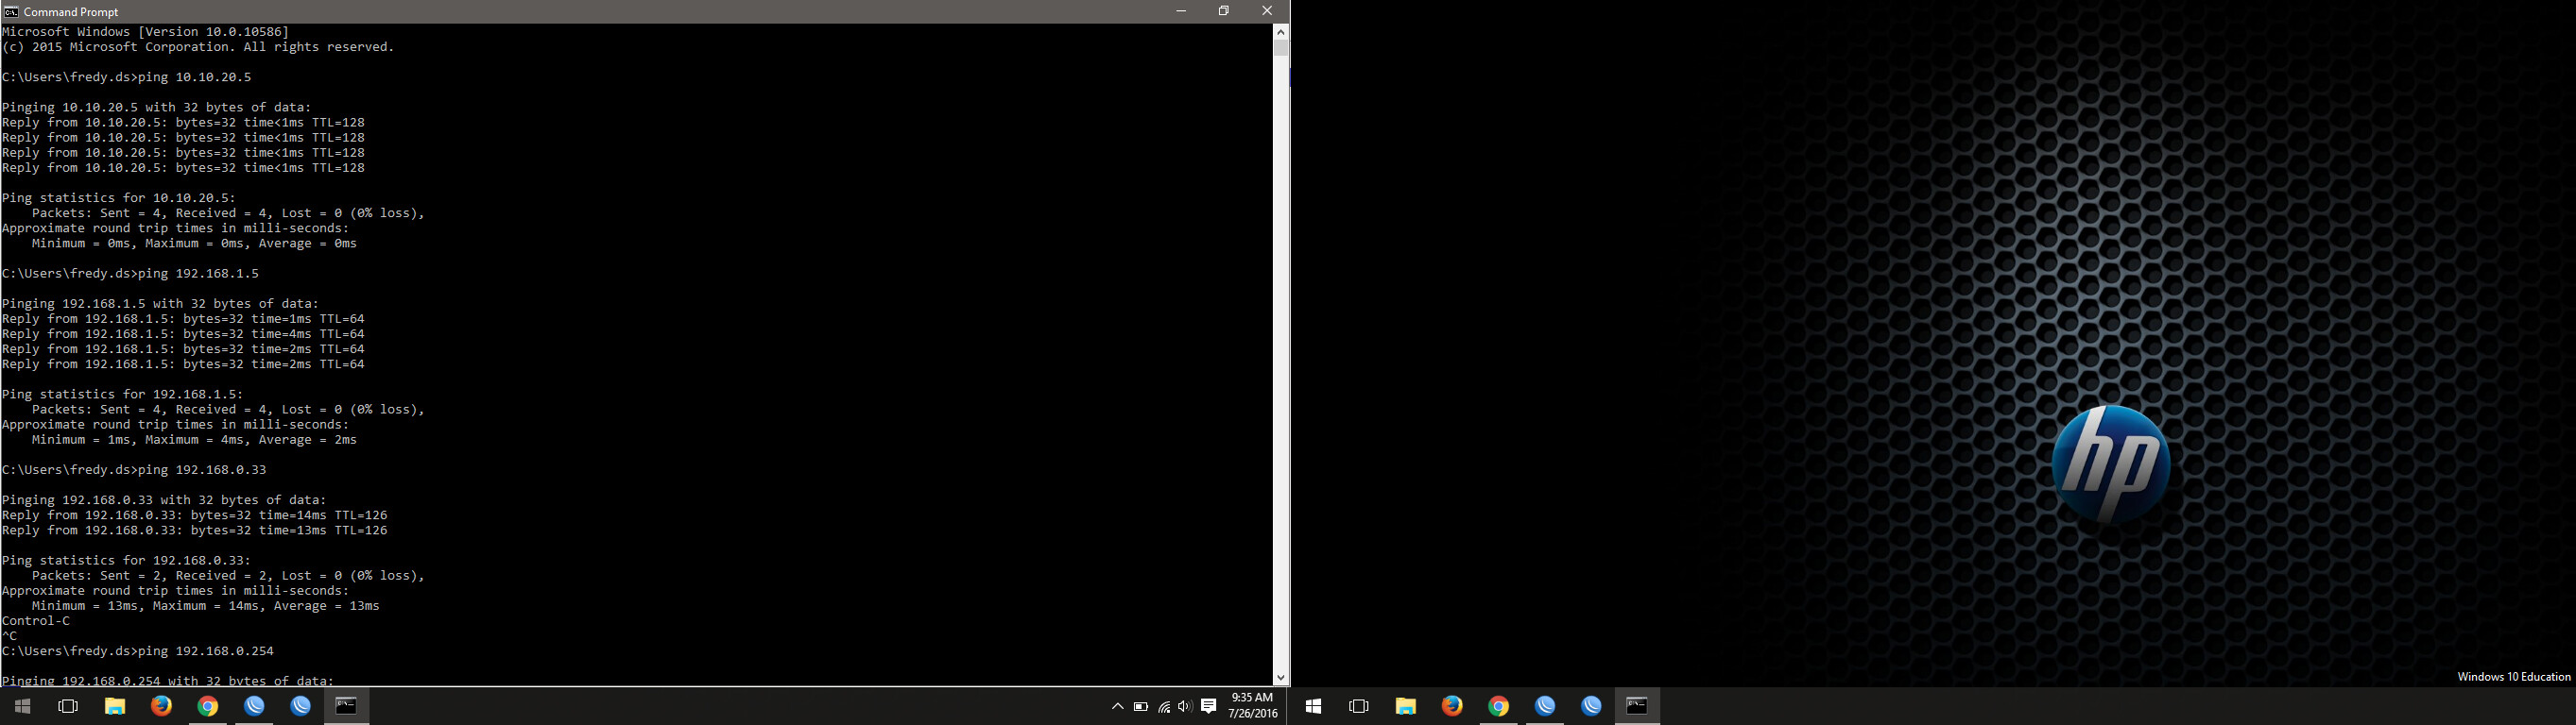Click 'Ping statistics for 10.10.20.5:' line

tap(119, 197)
